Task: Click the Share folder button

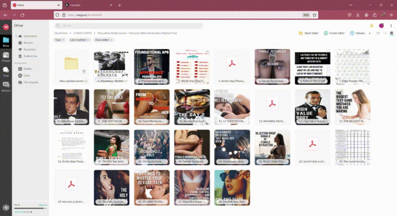Action: click(x=308, y=33)
